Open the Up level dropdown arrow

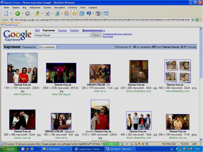pyautogui.click(x=42, y=13)
